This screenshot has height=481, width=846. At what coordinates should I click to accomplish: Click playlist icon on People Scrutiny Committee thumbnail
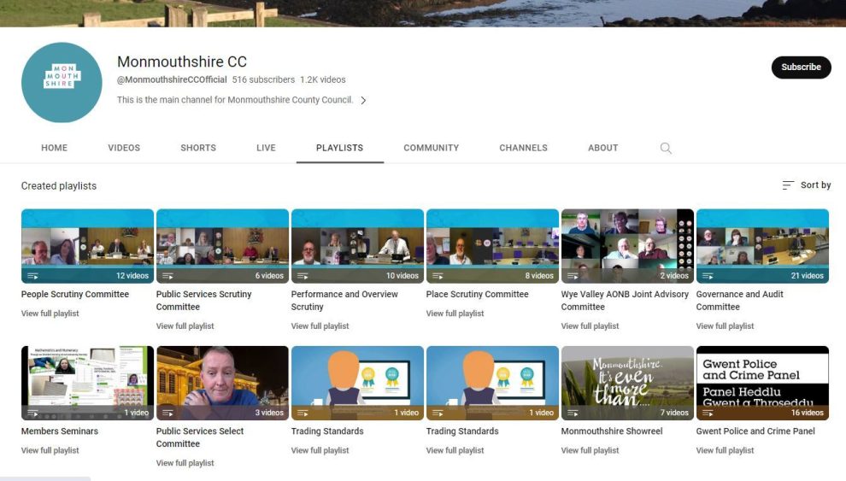33,276
